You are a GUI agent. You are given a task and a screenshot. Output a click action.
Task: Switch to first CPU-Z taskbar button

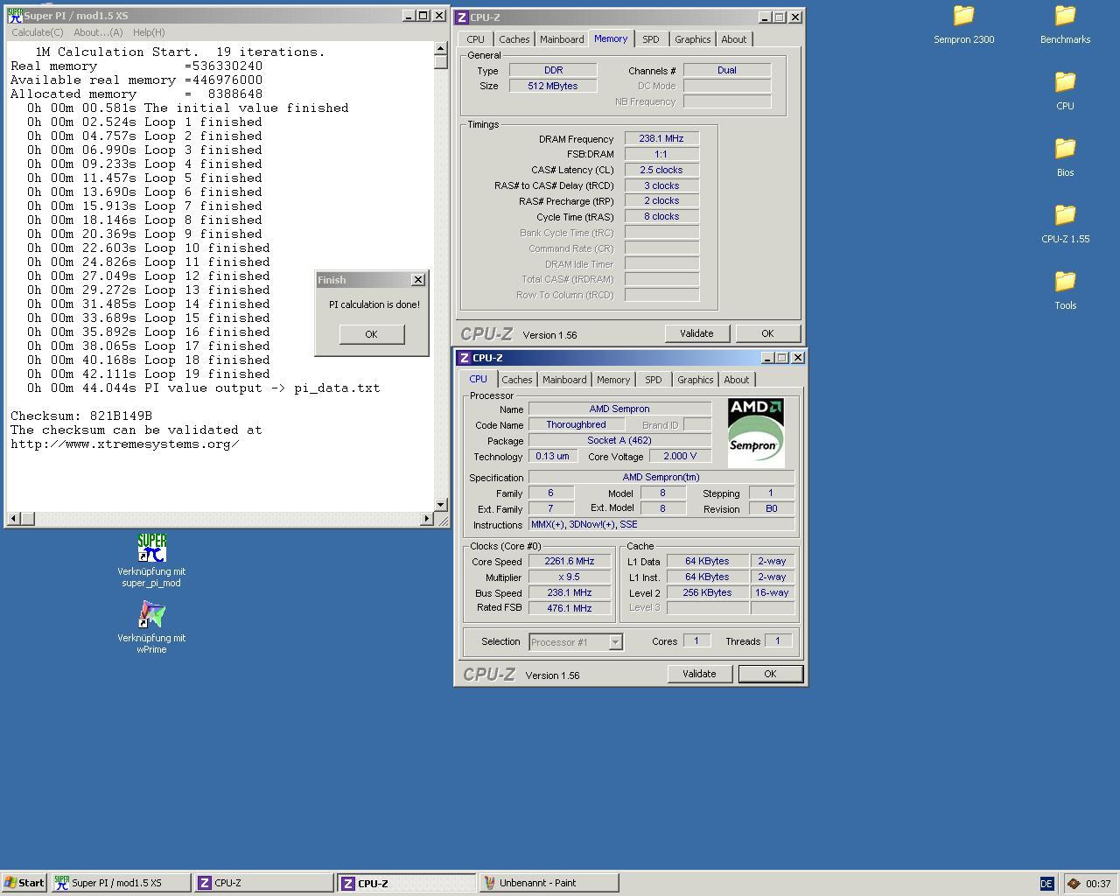coord(263,883)
